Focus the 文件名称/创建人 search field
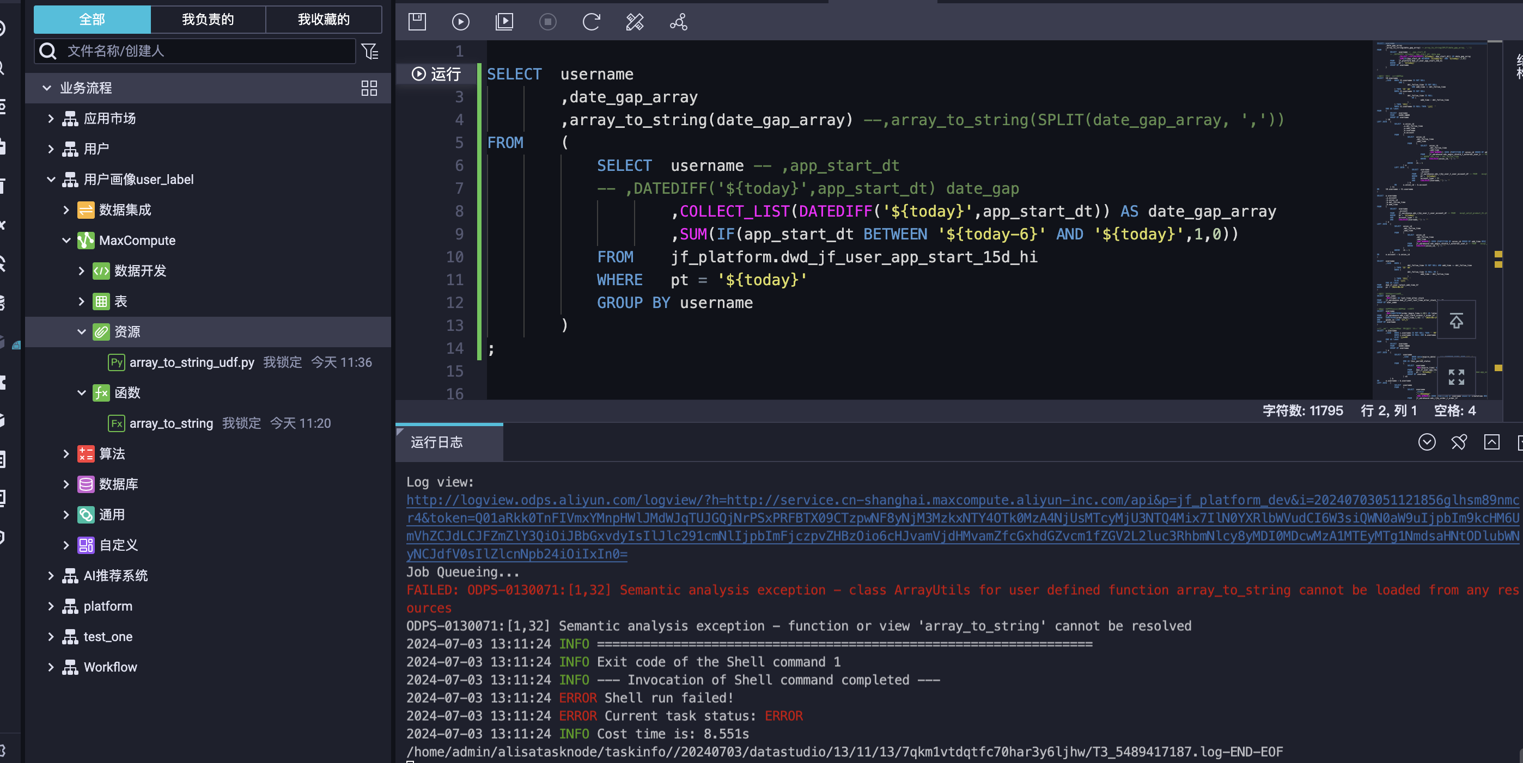This screenshot has height=763, width=1523. coord(195,51)
